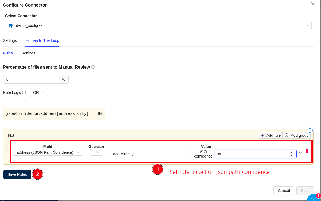This screenshot has width=321, height=201.
Task: Click Cancel at the dialog bottom
Action: (x=284, y=191)
